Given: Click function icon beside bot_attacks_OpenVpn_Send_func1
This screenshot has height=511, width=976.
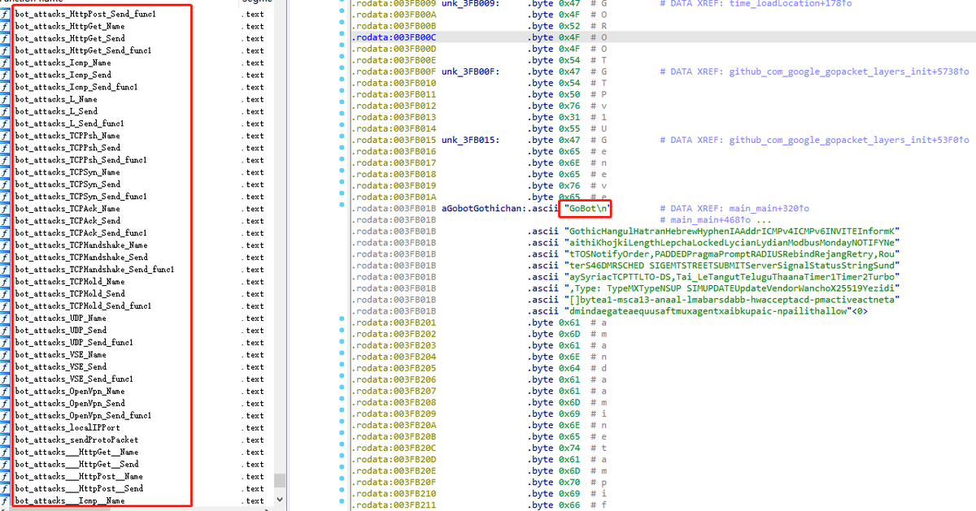Looking at the screenshot, I should (6, 416).
